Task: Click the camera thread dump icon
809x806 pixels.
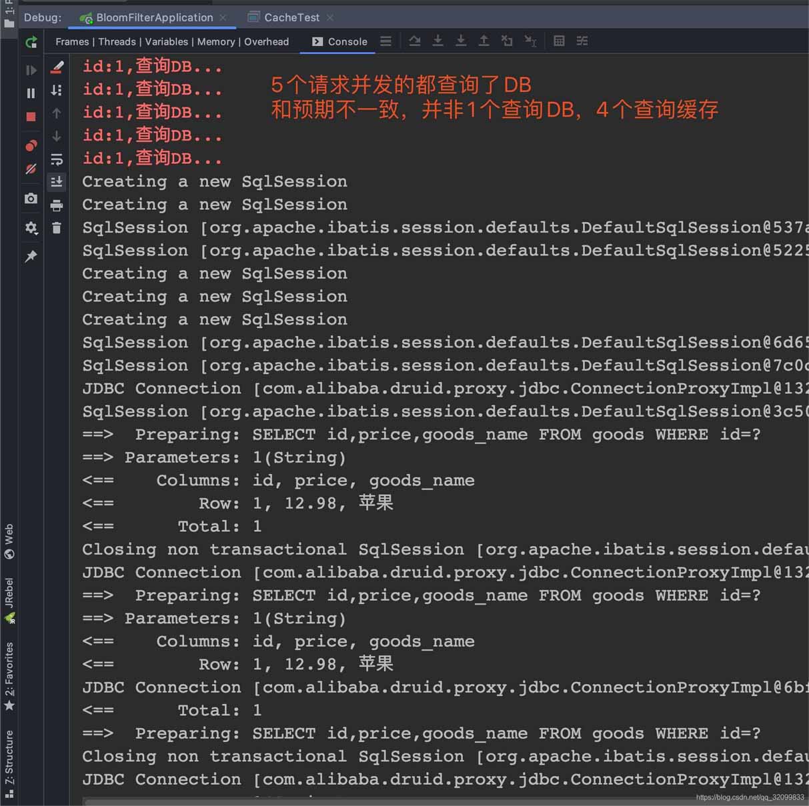Action: 31,199
